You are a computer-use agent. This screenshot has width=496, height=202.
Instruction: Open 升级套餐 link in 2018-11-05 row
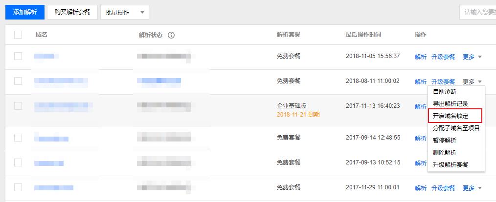coord(443,57)
